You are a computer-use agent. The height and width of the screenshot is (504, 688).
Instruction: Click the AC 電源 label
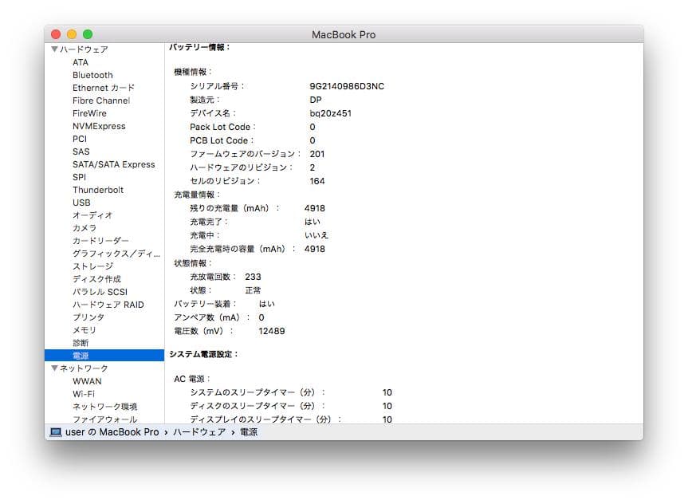pos(192,379)
